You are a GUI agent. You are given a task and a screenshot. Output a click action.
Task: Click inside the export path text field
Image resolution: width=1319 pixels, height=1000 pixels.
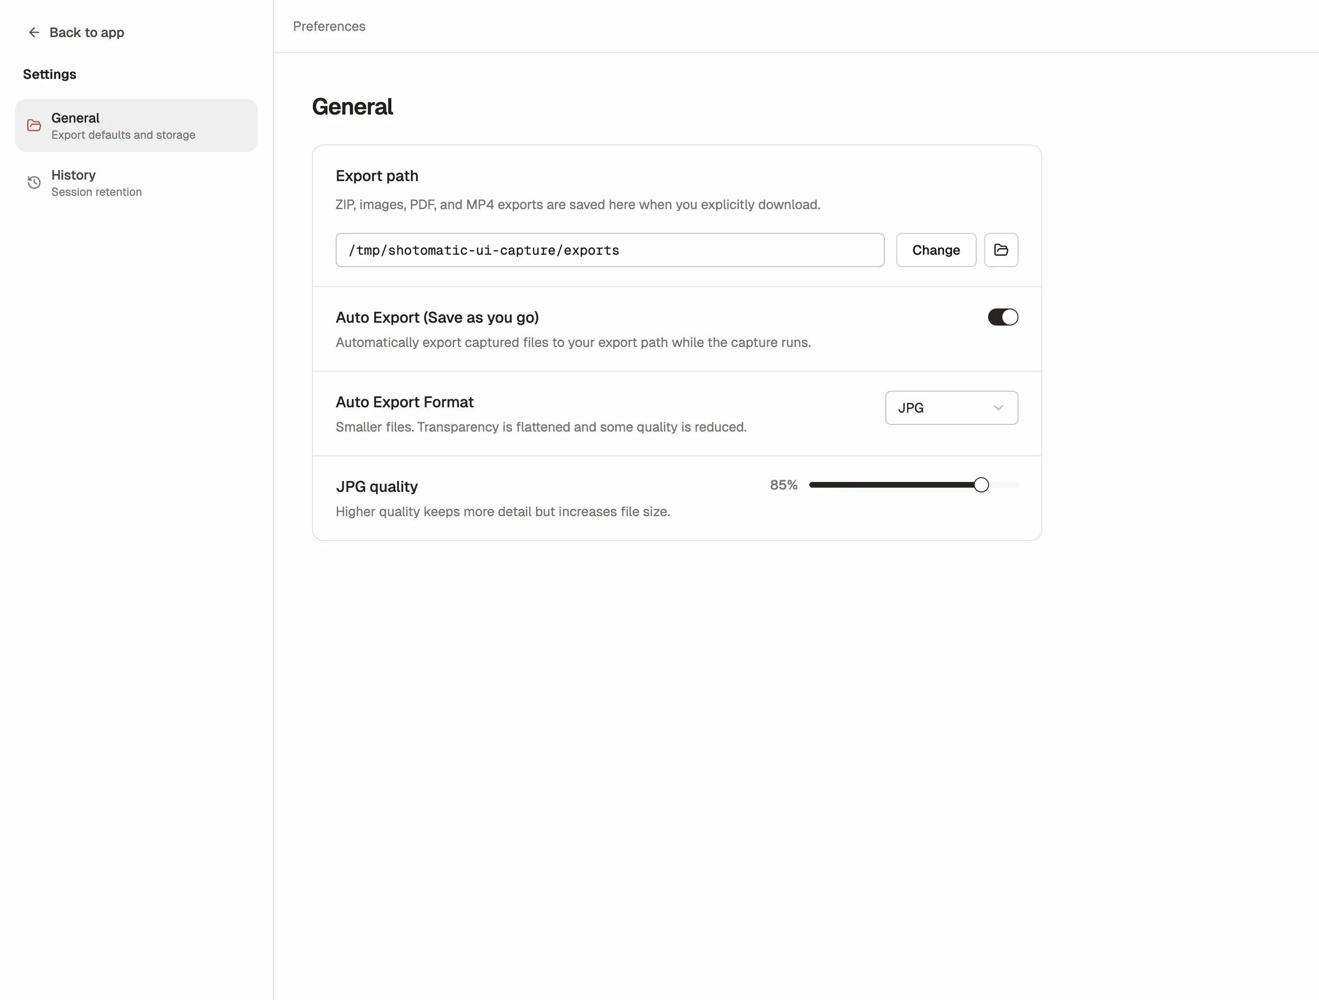610,250
